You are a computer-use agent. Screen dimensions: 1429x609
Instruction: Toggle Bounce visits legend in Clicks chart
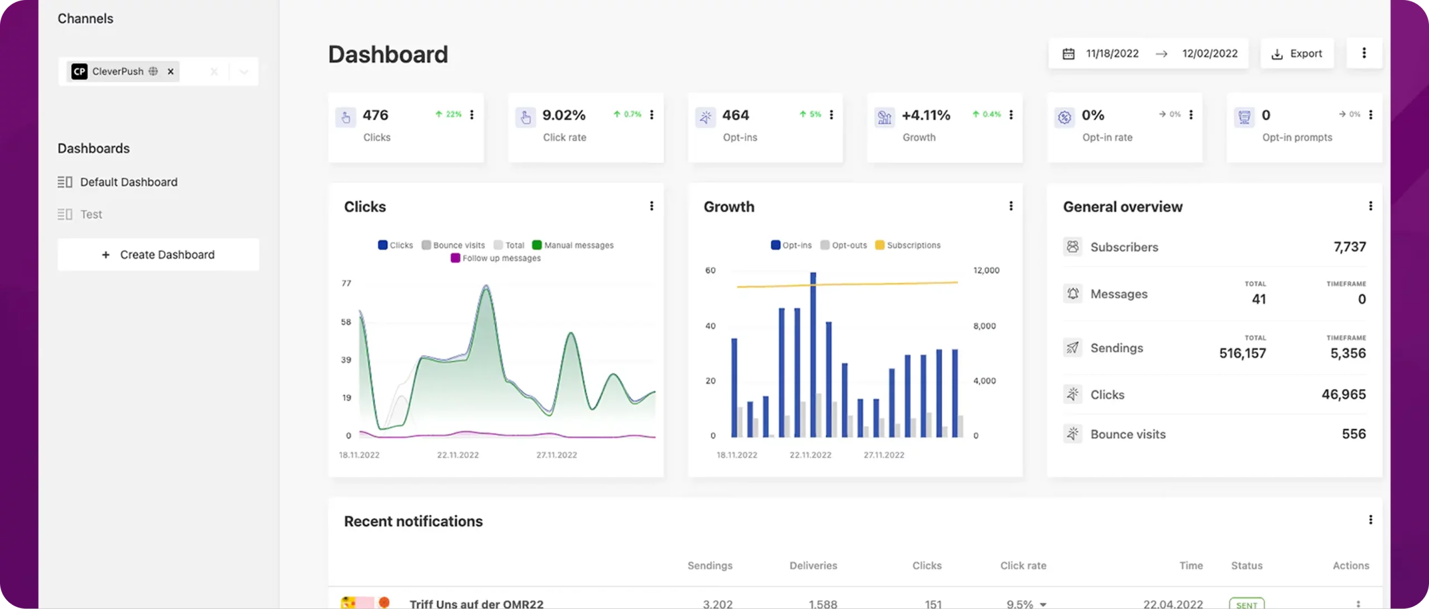coord(453,245)
